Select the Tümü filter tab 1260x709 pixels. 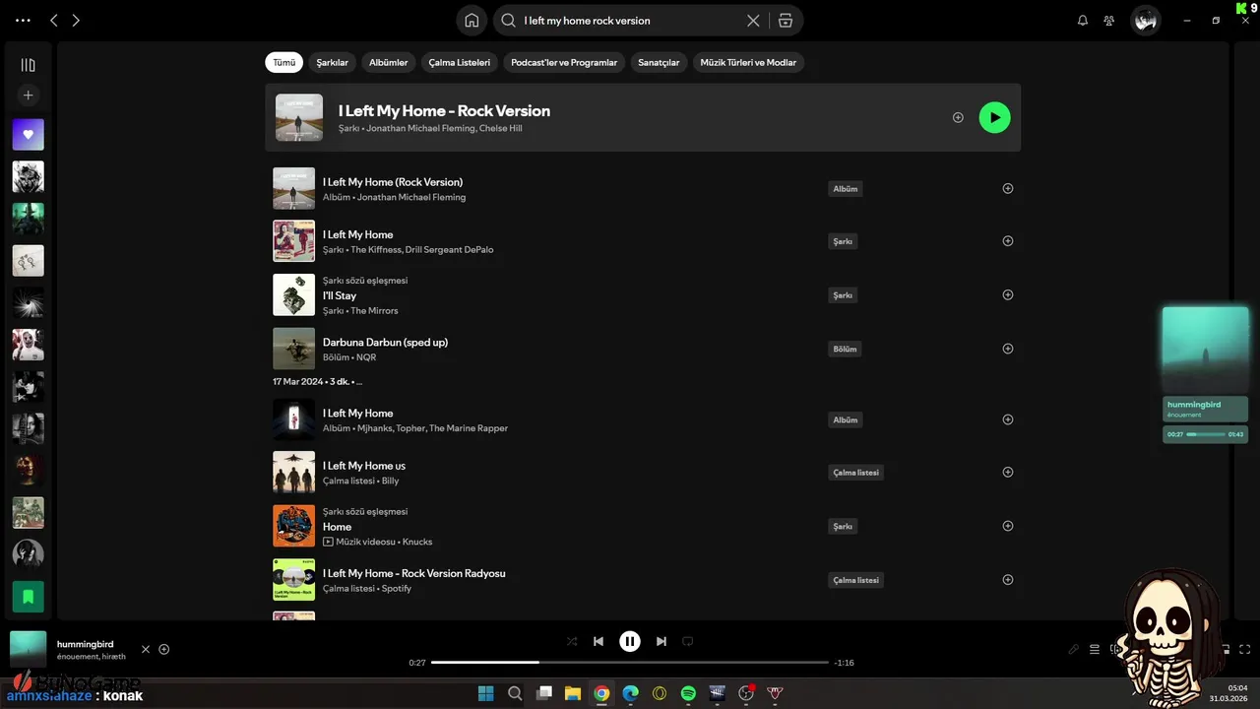(x=284, y=62)
